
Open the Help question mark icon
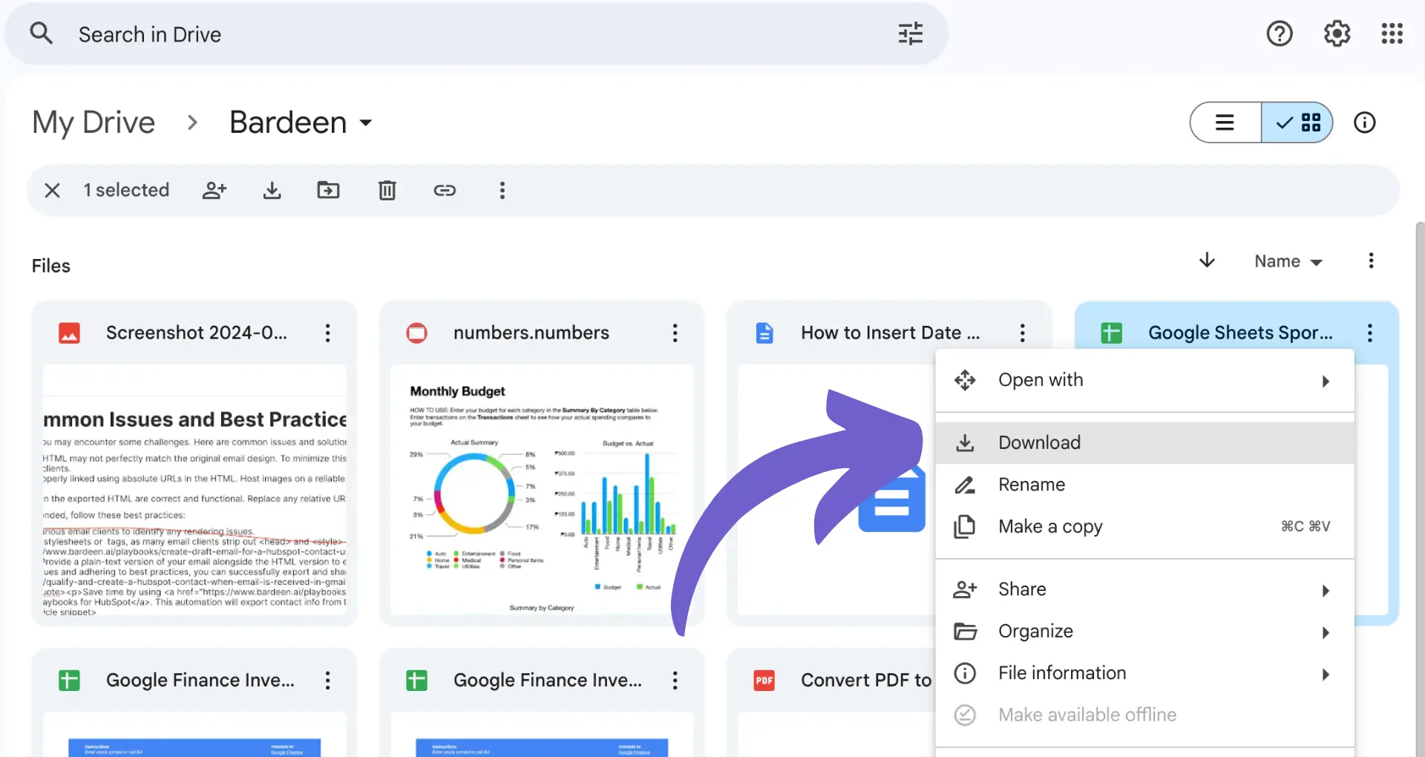[x=1280, y=33]
